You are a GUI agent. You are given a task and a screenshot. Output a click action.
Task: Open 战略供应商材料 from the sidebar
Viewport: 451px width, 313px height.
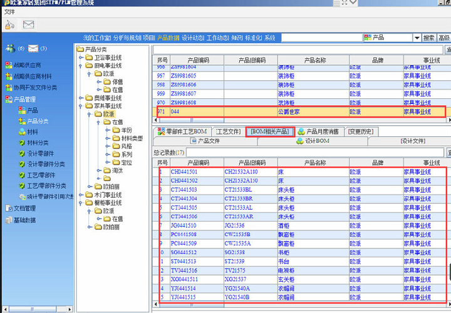click(x=31, y=76)
